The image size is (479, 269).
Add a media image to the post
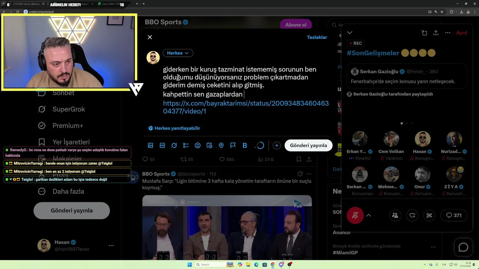click(150, 145)
